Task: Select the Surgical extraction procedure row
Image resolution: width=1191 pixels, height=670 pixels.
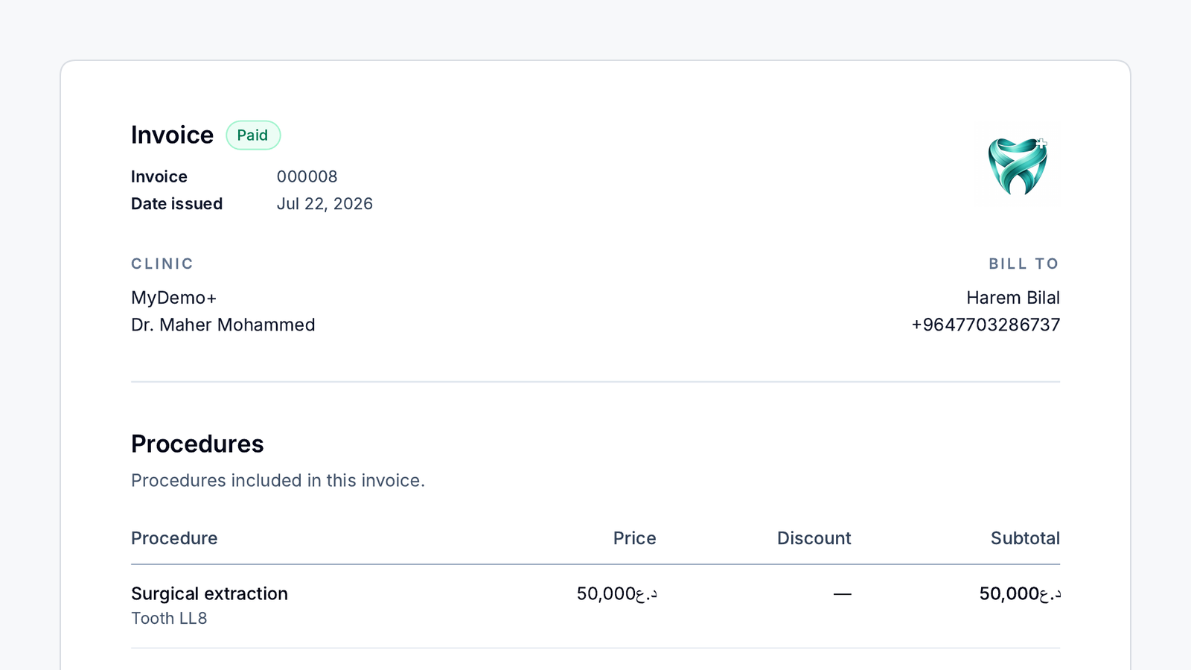Action: 595,606
